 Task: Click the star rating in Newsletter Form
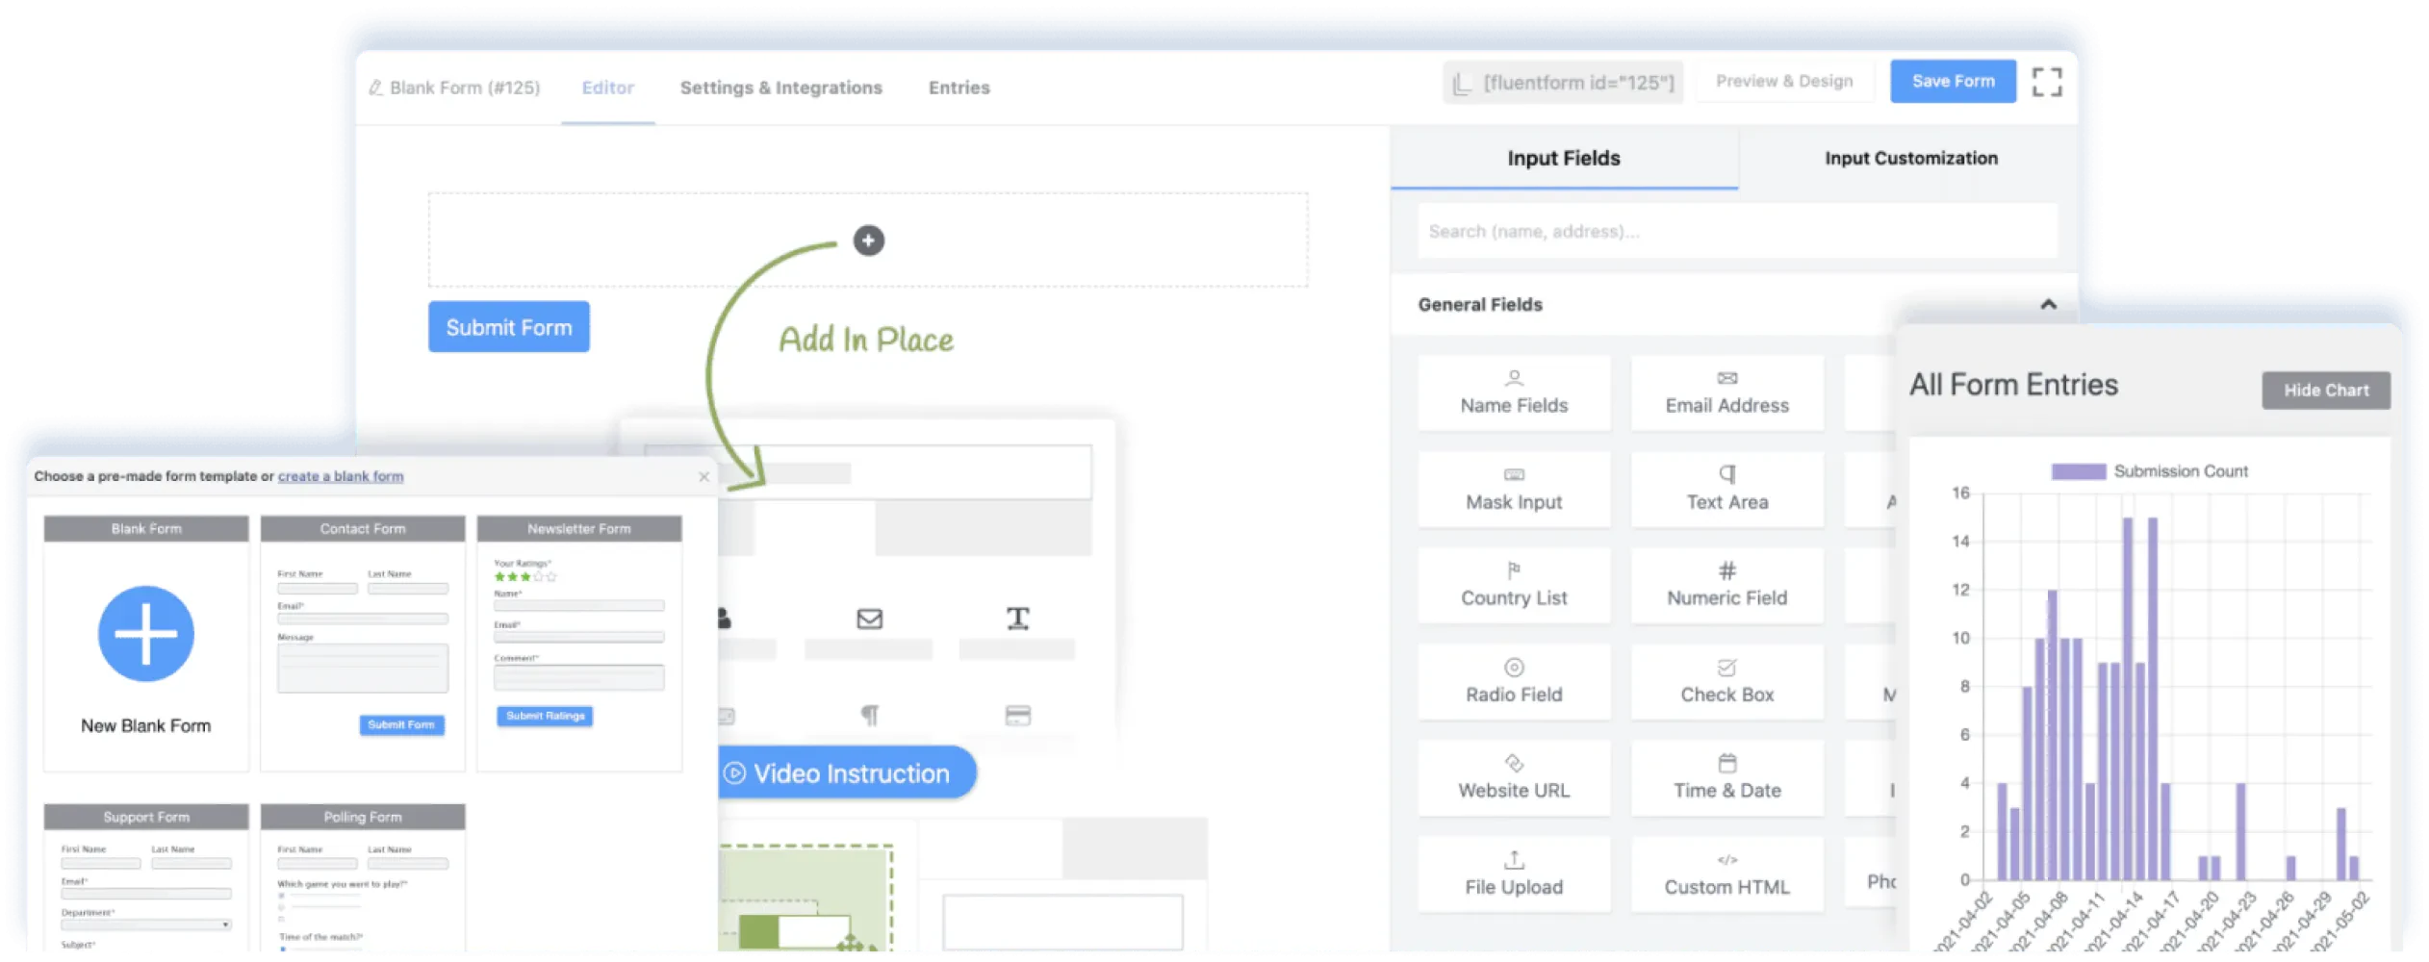pos(524,577)
